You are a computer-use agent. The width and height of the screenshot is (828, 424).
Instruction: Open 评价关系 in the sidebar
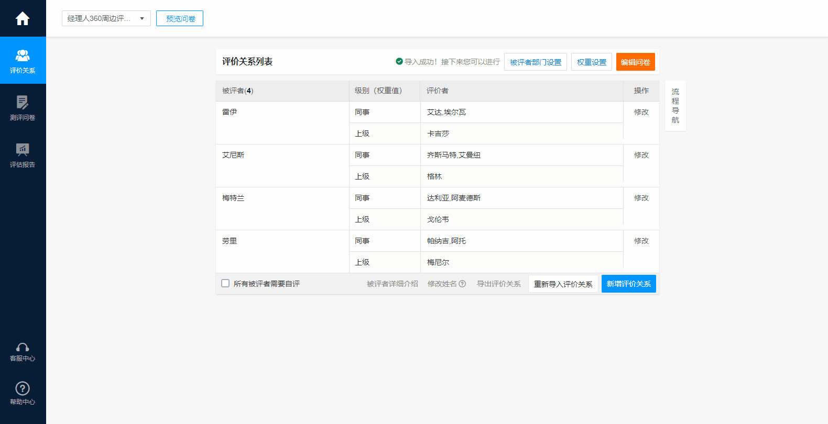(x=23, y=60)
